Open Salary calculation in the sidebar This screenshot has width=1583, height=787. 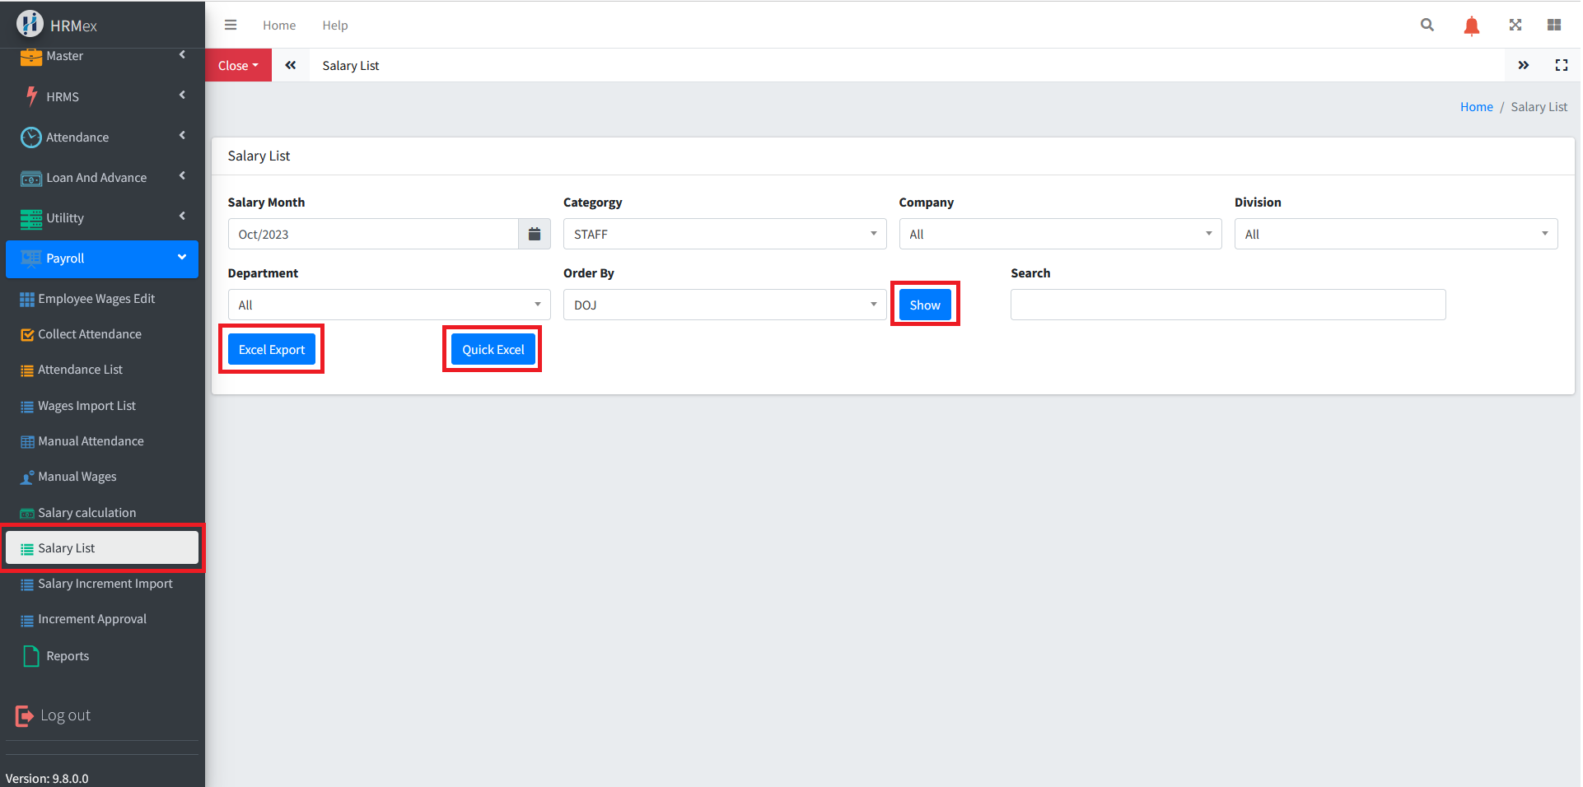86,512
